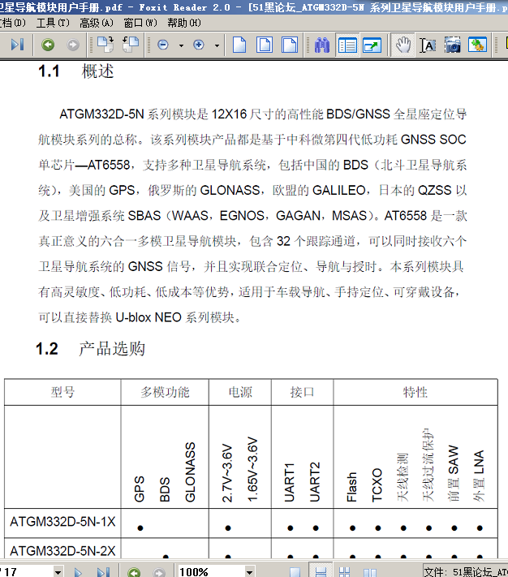The height and width of the screenshot is (577, 508).
Task: Rotate page counterclockwise
Action: [130, 45]
